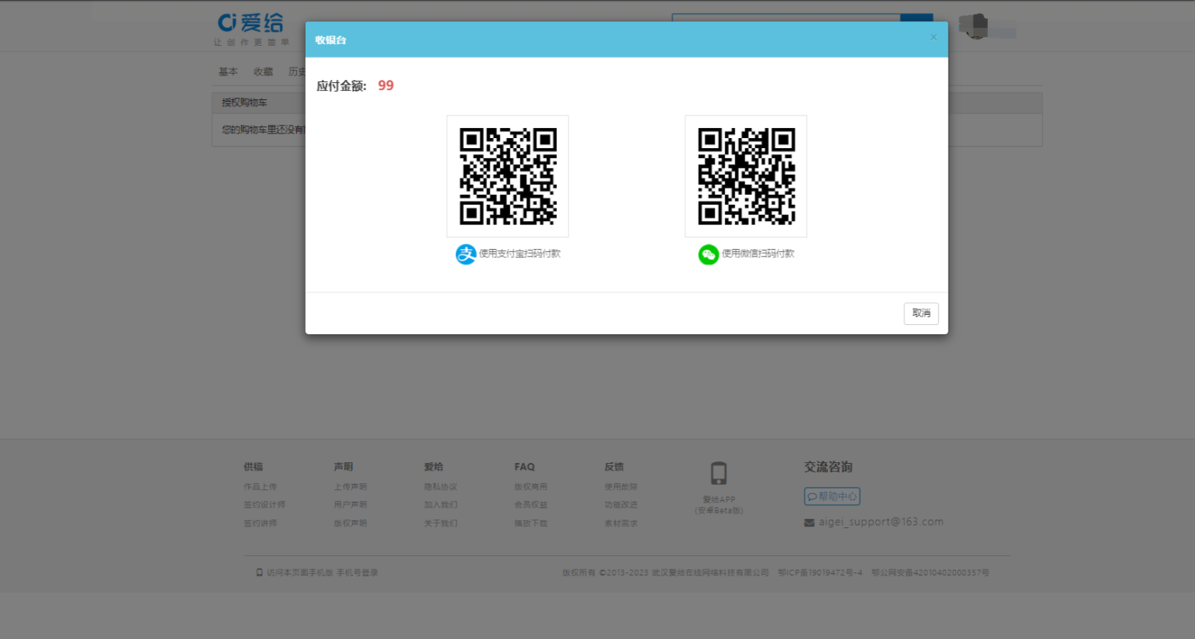
Task: Open the 素材需求 feedback link
Action: 621,523
